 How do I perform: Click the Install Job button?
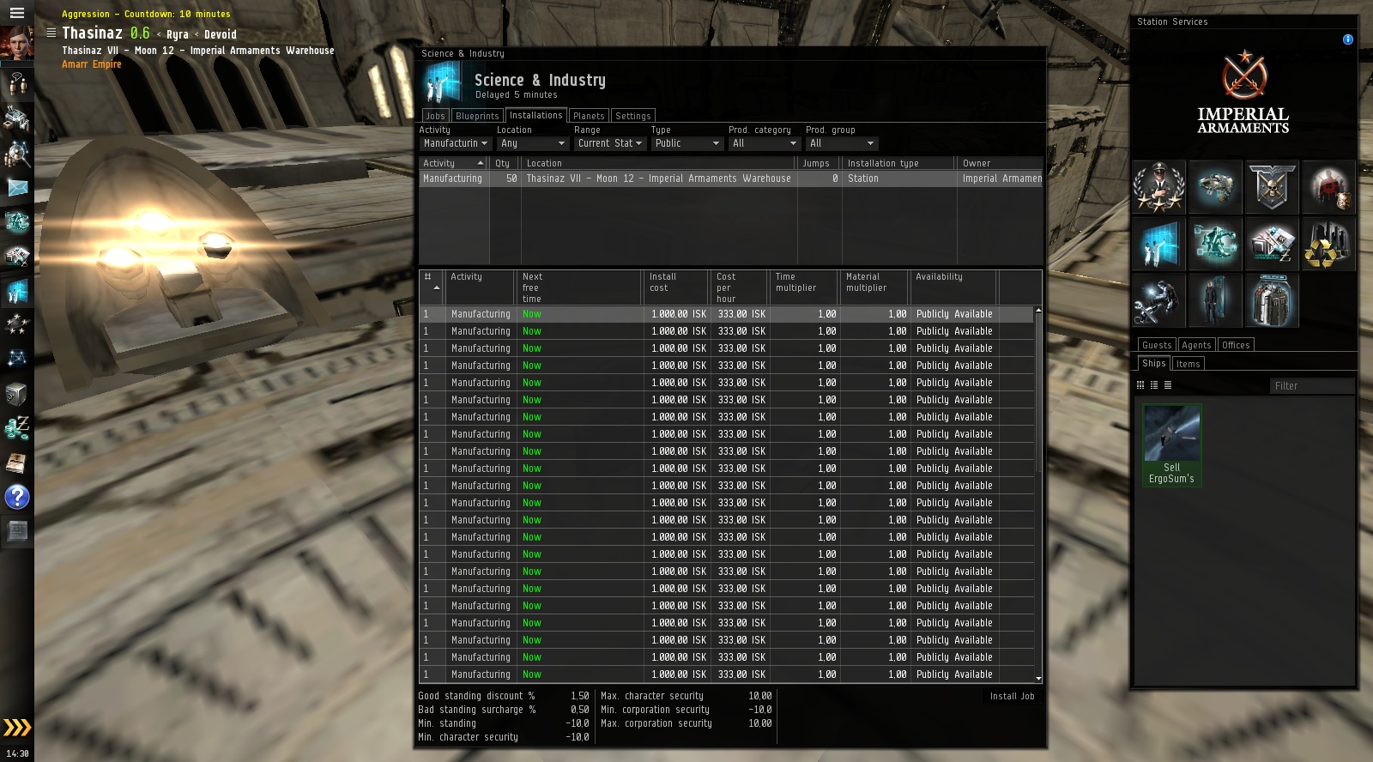pos(1012,696)
